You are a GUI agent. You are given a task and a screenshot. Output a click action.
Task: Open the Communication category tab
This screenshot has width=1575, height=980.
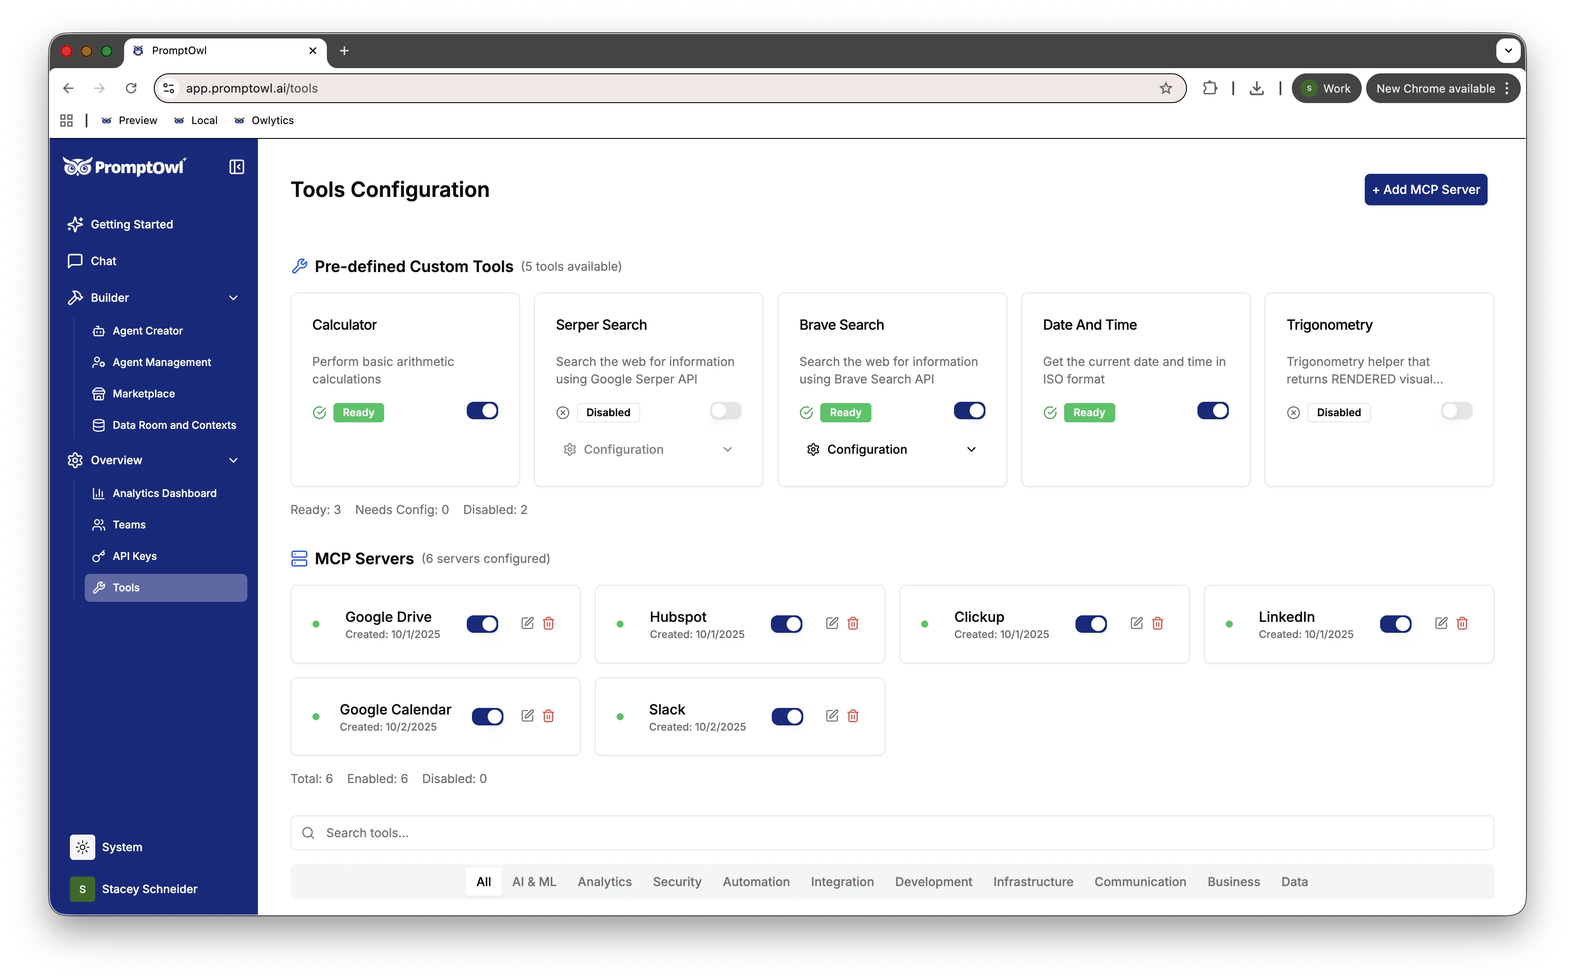coord(1141,881)
